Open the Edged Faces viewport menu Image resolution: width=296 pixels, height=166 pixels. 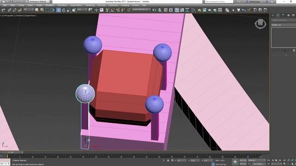[x=30, y=16]
